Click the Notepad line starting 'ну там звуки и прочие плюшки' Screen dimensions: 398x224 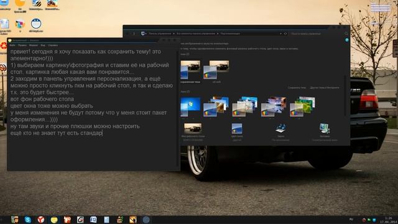(x=75, y=126)
